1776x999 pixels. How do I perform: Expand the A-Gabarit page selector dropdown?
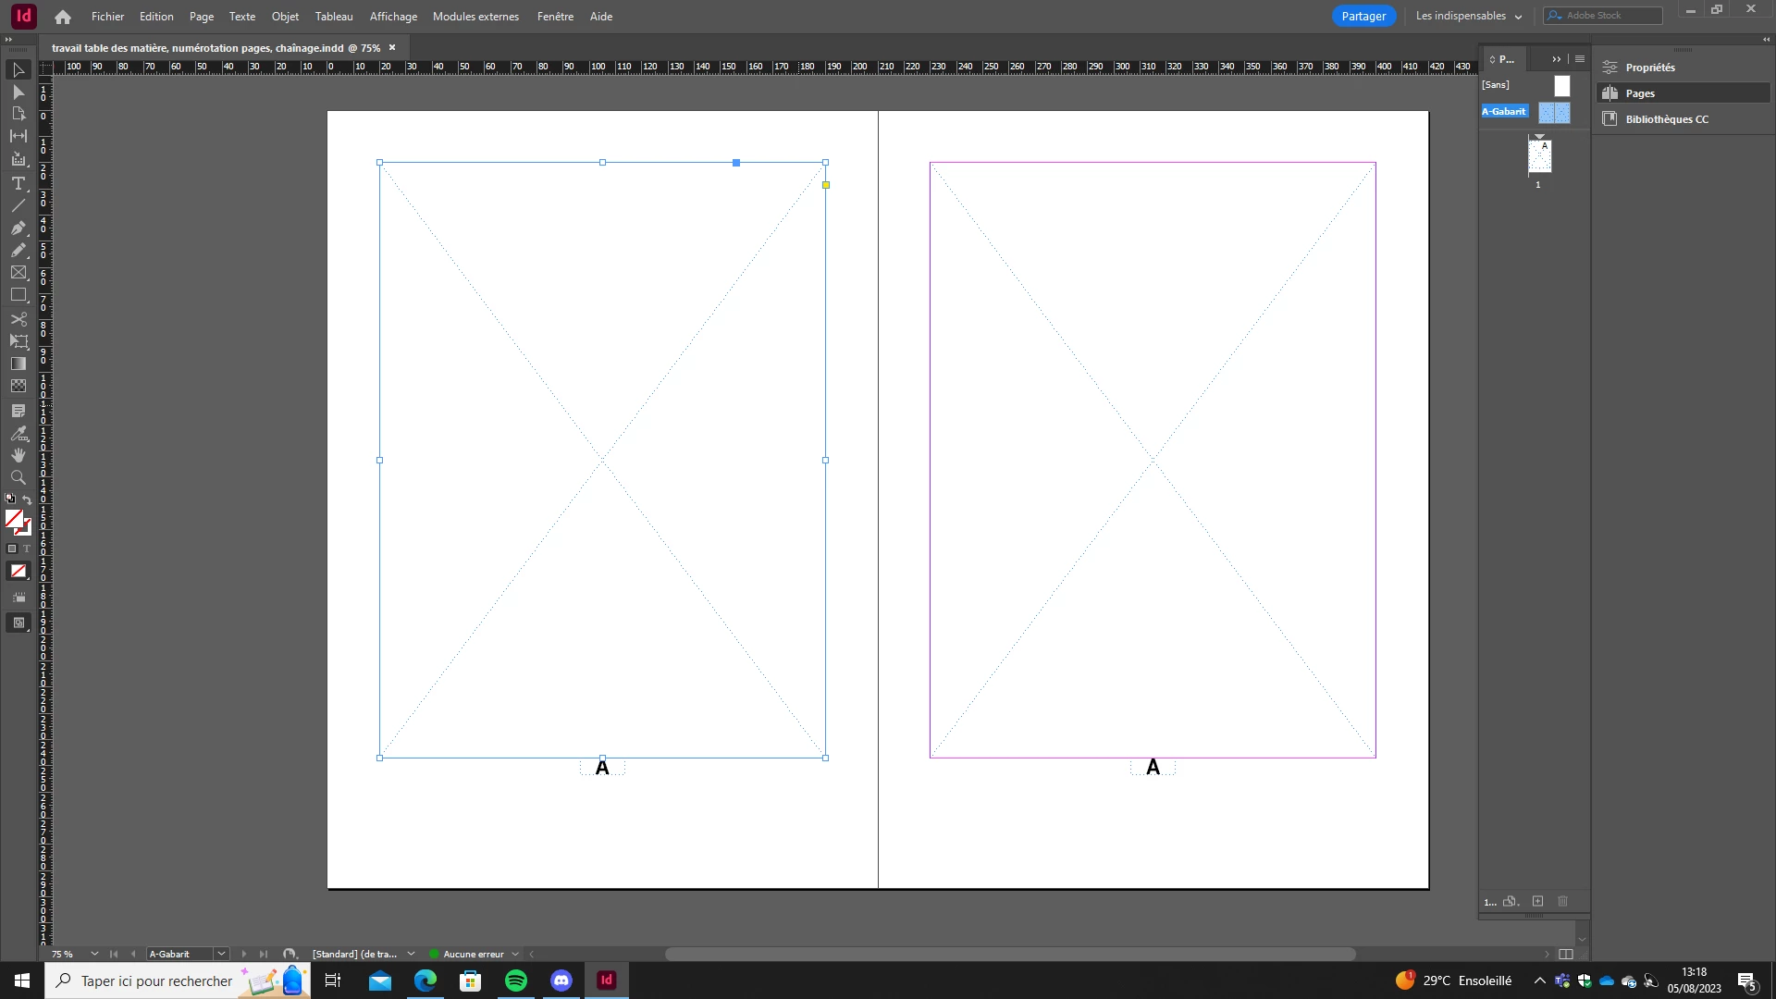[x=221, y=954]
